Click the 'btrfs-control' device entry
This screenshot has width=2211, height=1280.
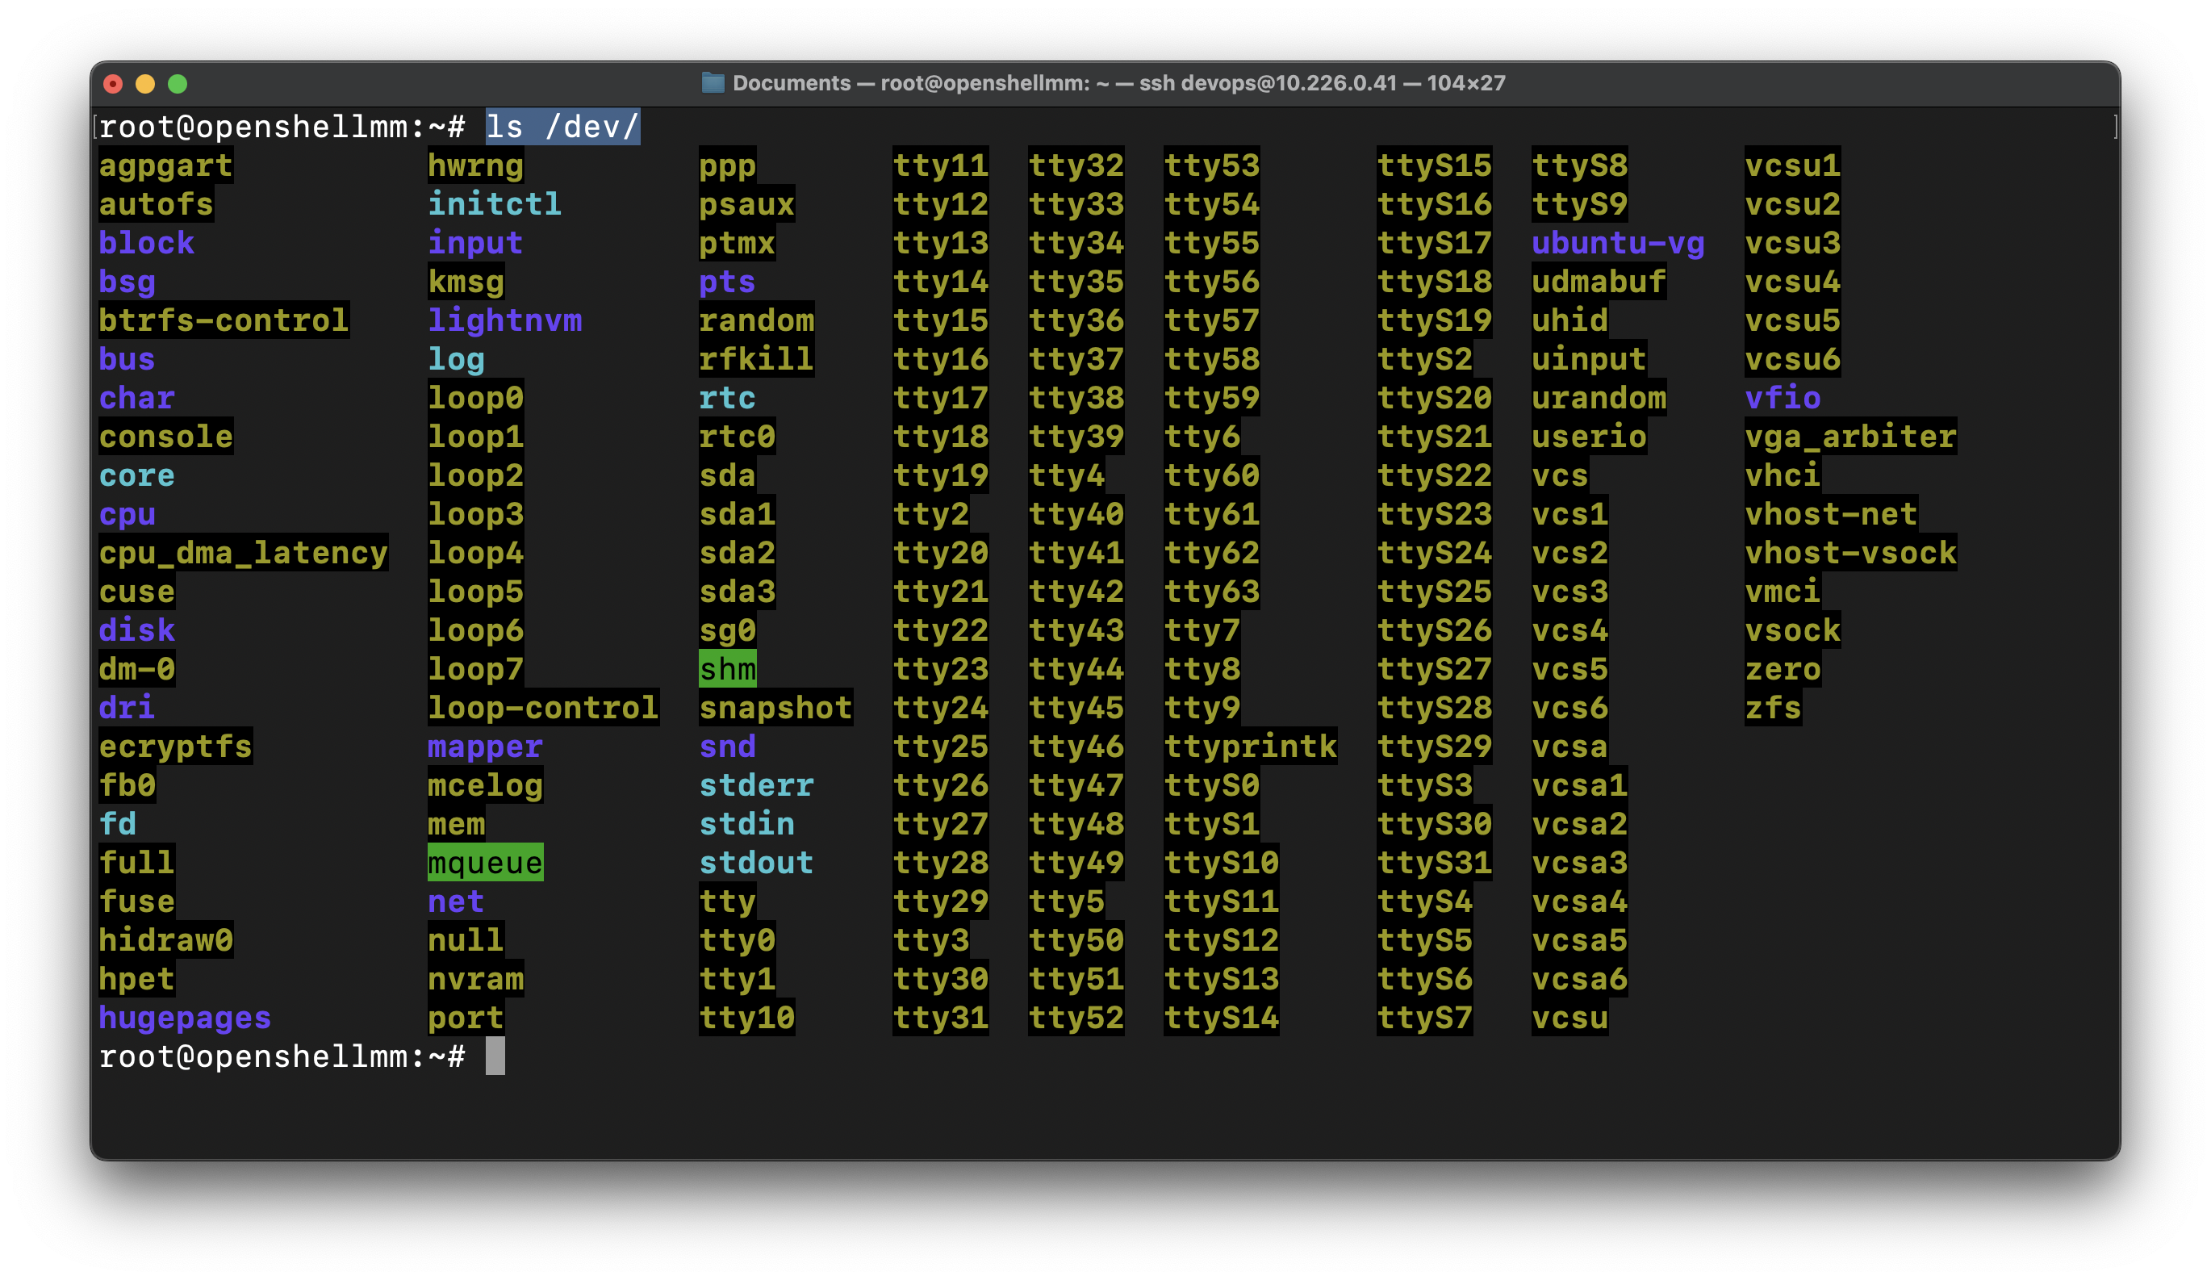[x=224, y=320]
